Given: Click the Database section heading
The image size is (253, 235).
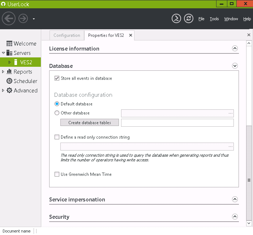Looking at the screenshot, I should pos(61,66).
